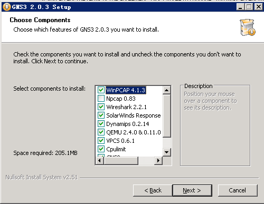The height and width of the screenshot is (204, 264).
Task: Click the installer package box icon in the header
Action: tap(248, 27)
